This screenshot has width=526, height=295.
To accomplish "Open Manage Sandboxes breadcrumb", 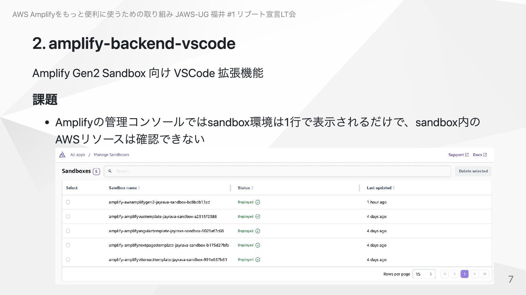I will (111, 155).
